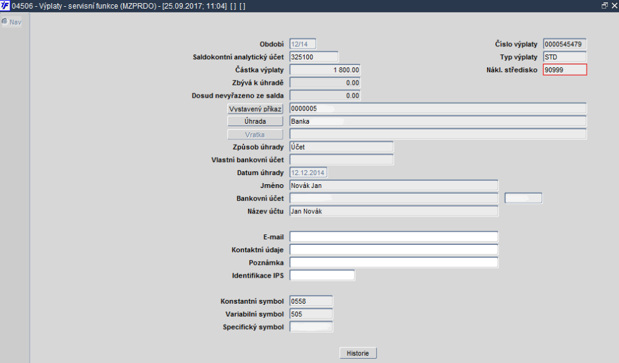This screenshot has width=619, height=363.
Task: Focus the Období field showing 12/14
Action: 303,44
